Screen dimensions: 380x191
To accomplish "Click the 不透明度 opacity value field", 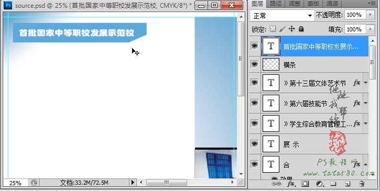I will point(355,15).
